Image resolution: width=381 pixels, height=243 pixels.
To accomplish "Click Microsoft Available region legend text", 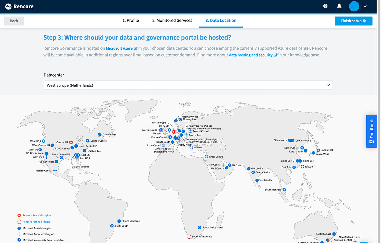I will (37, 228).
